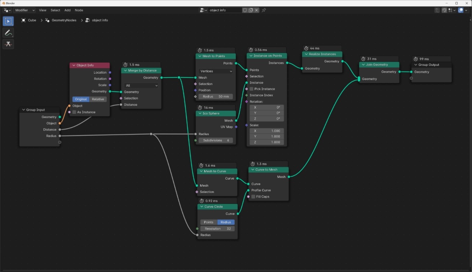Open the Node menu

79,10
